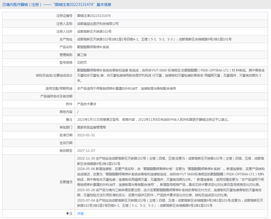The width and height of the screenshot is (271, 219).
Task: Select the change entry dated 2025-07-04
Action: [x=170, y=203]
